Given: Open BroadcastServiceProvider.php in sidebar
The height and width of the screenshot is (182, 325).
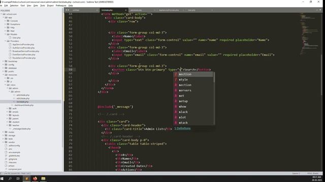Looking at the screenshot, I should pos(26,51).
